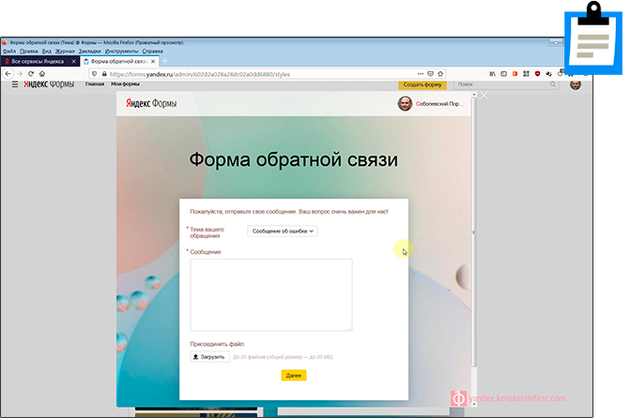Reload the current page
Screen dimensions: 631x418
[x=31, y=74]
